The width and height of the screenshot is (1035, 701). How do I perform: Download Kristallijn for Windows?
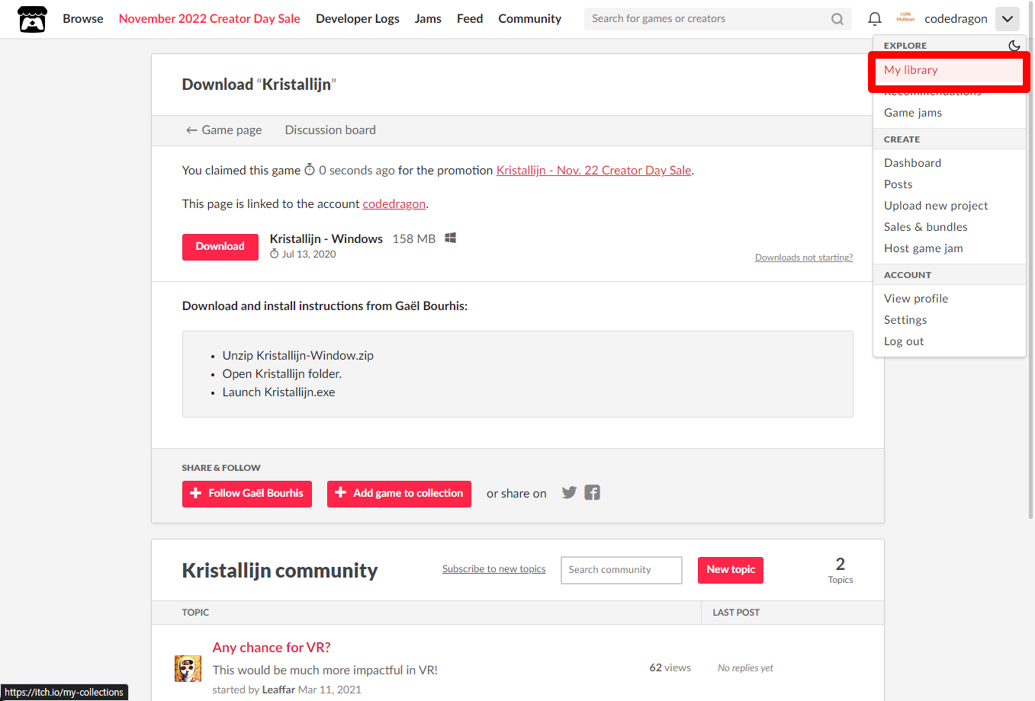pos(220,247)
